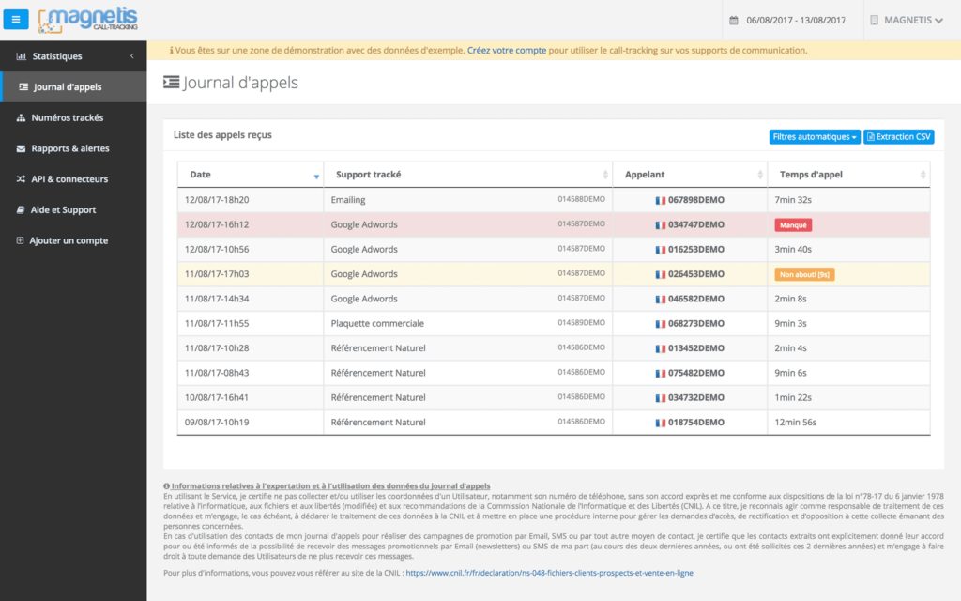This screenshot has height=601, width=961.
Task: Click the French flag beside 067898DEMO
Action: point(660,201)
